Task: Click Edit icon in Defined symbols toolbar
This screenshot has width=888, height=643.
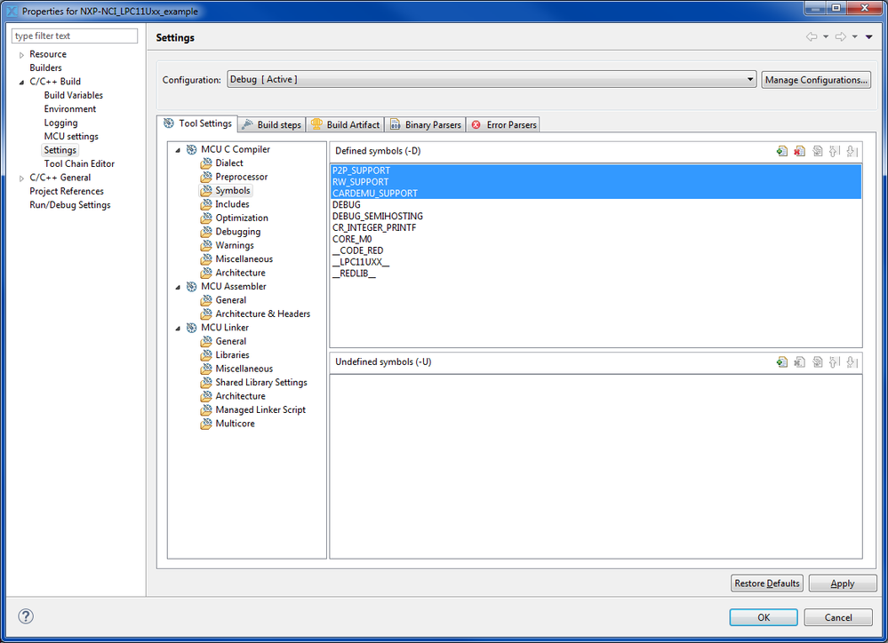Action: point(817,151)
